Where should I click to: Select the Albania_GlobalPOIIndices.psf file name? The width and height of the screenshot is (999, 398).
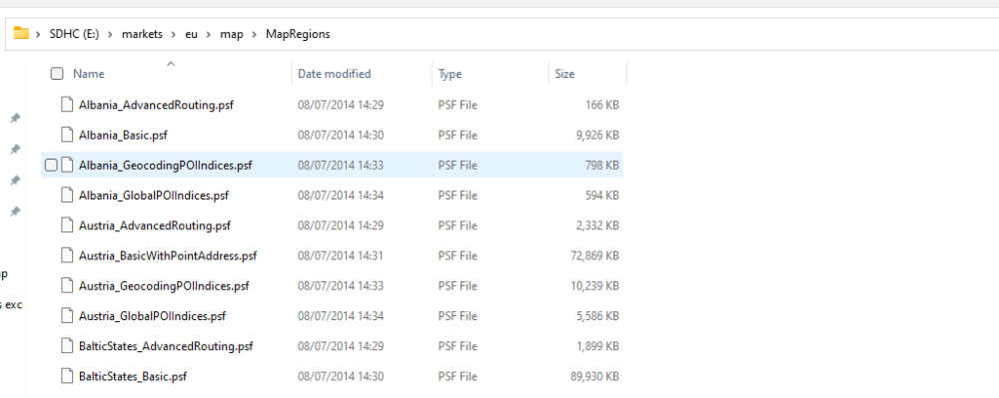(x=154, y=196)
